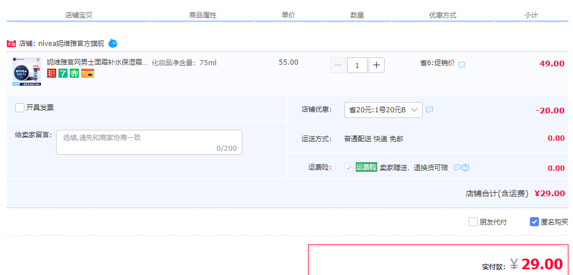Click the Tmall logo icon beside the shop name
The height and width of the screenshot is (275, 573).
tap(11, 44)
